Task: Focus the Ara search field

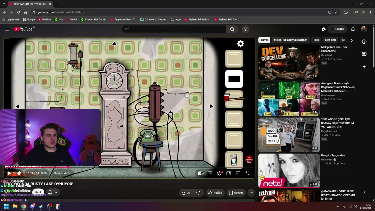Action: 174,29
